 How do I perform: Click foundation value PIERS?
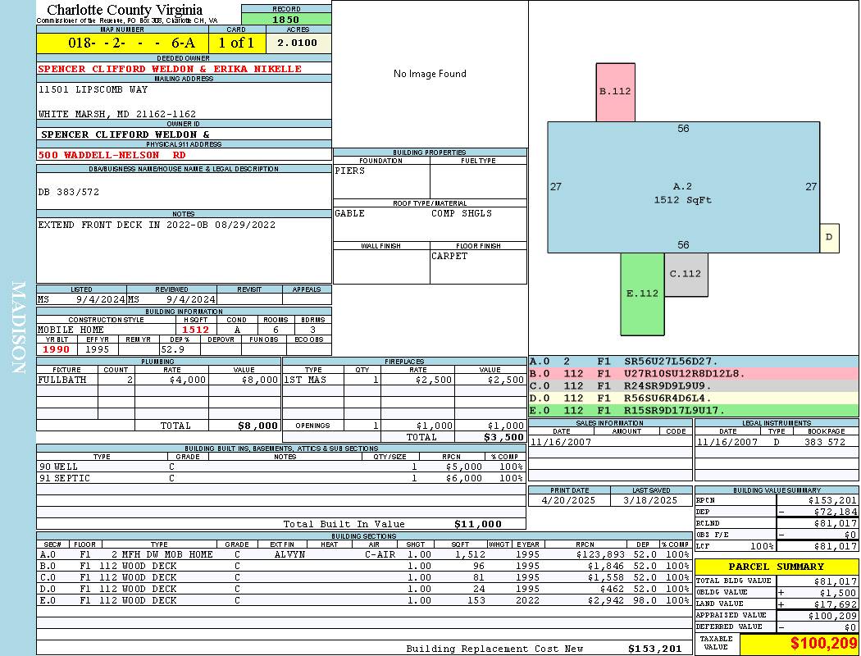(x=350, y=171)
